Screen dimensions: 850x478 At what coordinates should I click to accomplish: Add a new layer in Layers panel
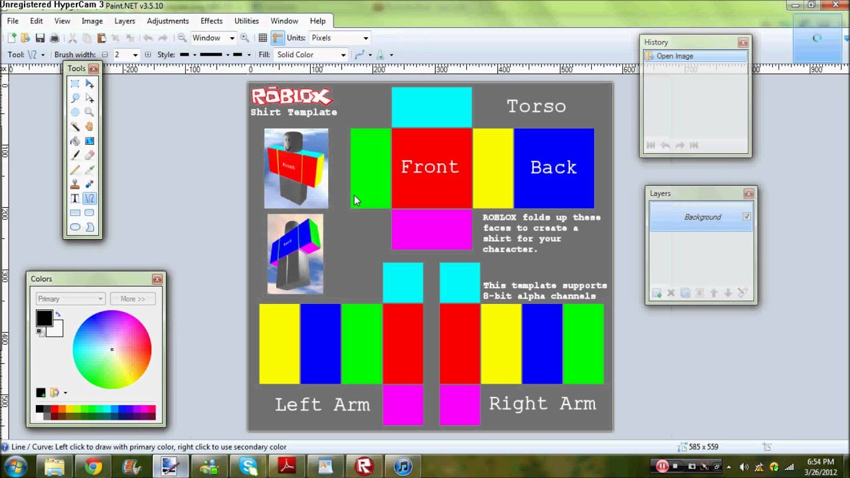click(x=657, y=293)
